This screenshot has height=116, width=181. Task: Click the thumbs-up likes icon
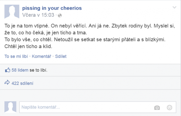coord(8,70)
